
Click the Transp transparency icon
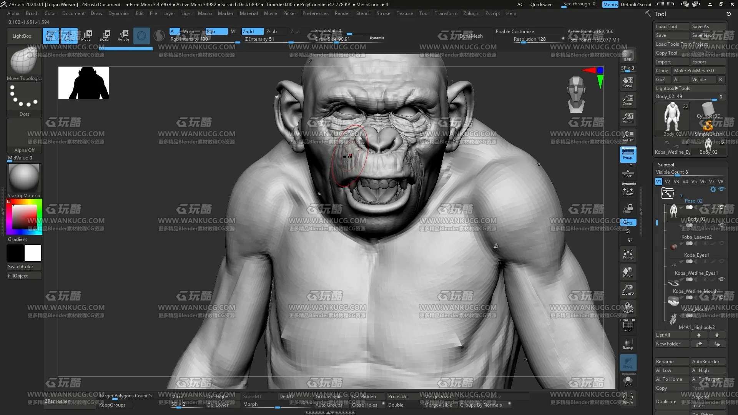(x=628, y=344)
